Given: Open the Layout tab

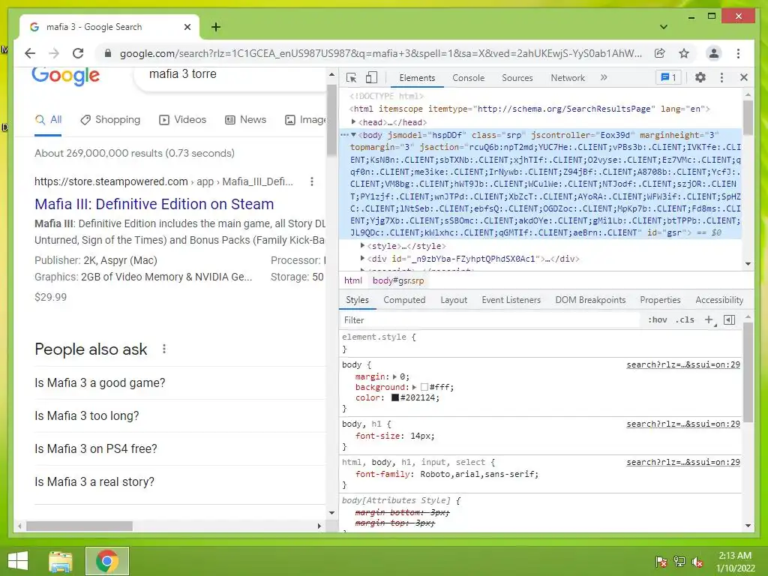Looking at the screenshot, I should pyautogui.click(x=454, y=300).
